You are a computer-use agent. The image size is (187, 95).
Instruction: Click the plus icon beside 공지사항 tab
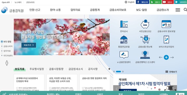click(109, 69)
